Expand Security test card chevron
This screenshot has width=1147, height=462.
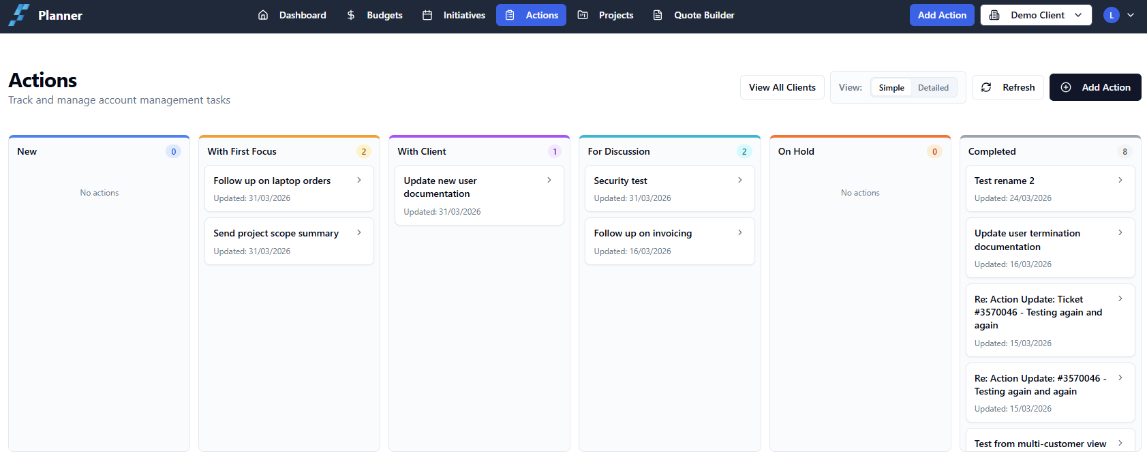[740, 180]
